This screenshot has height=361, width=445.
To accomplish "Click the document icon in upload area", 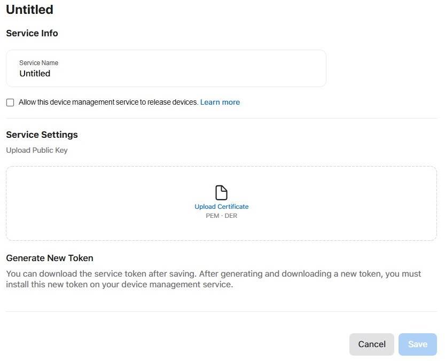I will click(221, 193).
